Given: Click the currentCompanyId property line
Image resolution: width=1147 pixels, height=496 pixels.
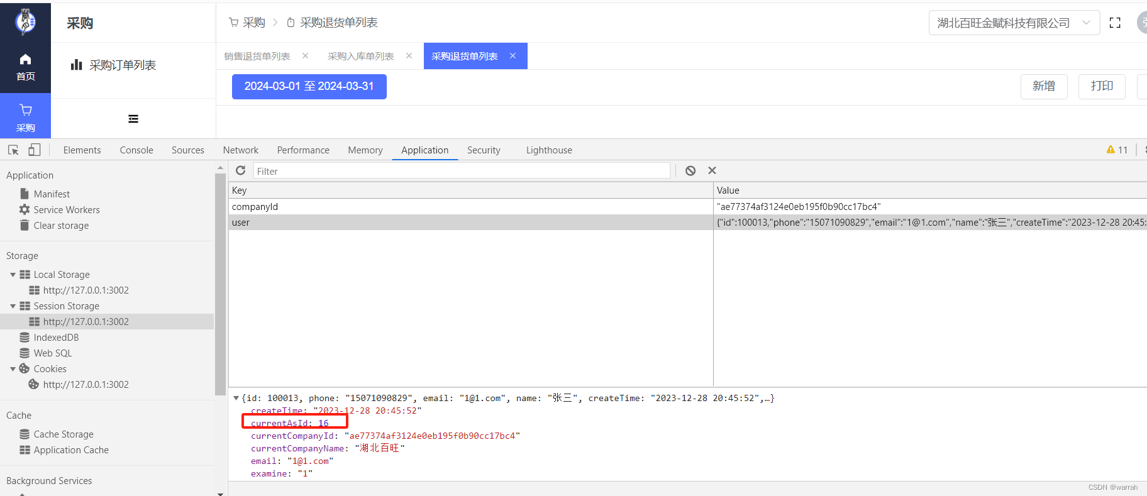Looking at the screenshot, I should click(x=385, y=436).
